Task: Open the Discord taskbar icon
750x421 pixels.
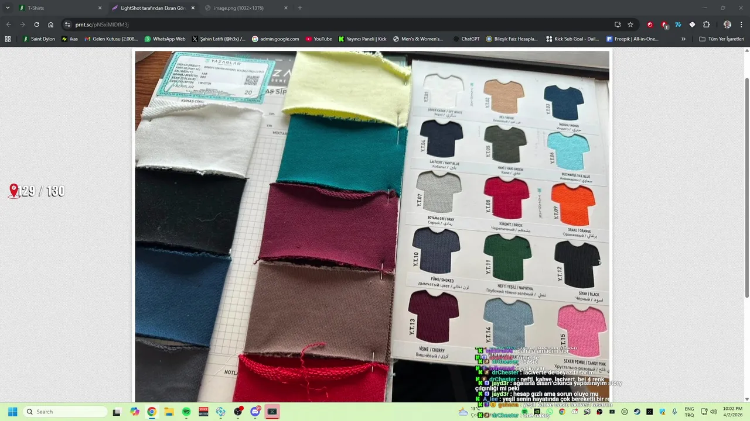Action: point(255,412)
